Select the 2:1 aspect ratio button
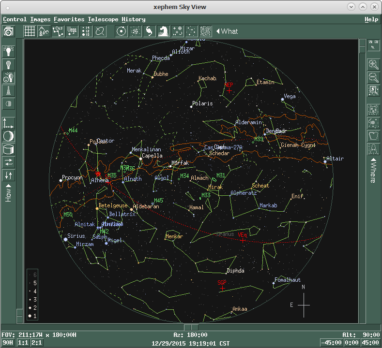The image size is (382, 348). click(36, 343)
